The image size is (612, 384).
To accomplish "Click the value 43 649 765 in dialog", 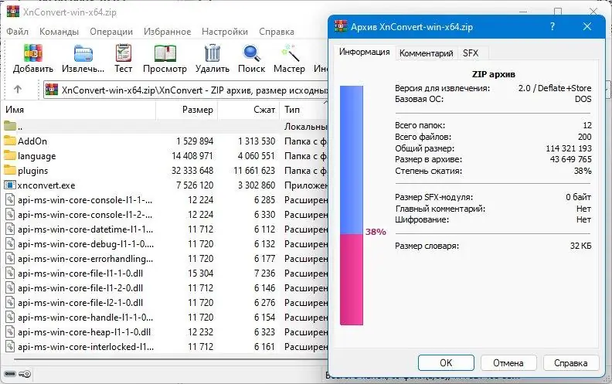I will [x=570, y=159].
